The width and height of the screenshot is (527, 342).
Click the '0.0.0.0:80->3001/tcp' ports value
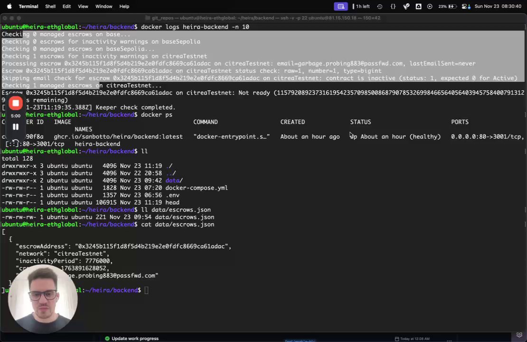point(486,136)
